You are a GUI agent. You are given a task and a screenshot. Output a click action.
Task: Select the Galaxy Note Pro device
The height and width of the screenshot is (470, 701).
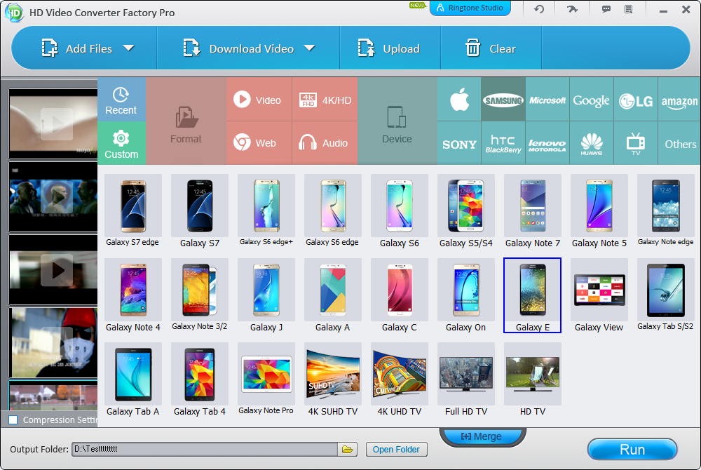click(x=266, y=380)
